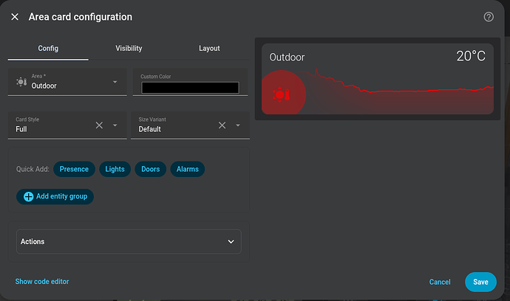Open the help icon in the dialog header
The width and height of the screenshot is (510, 301).
489,17
